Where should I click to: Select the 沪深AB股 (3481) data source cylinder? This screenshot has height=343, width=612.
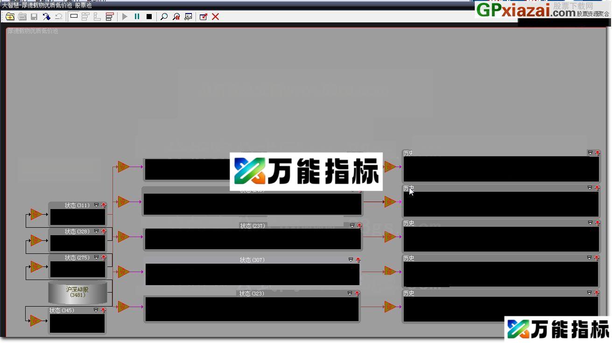click(x=77, y=292)
